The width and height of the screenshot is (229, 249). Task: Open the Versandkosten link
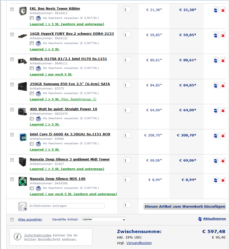pyautogui.click(x=139, y=243)
